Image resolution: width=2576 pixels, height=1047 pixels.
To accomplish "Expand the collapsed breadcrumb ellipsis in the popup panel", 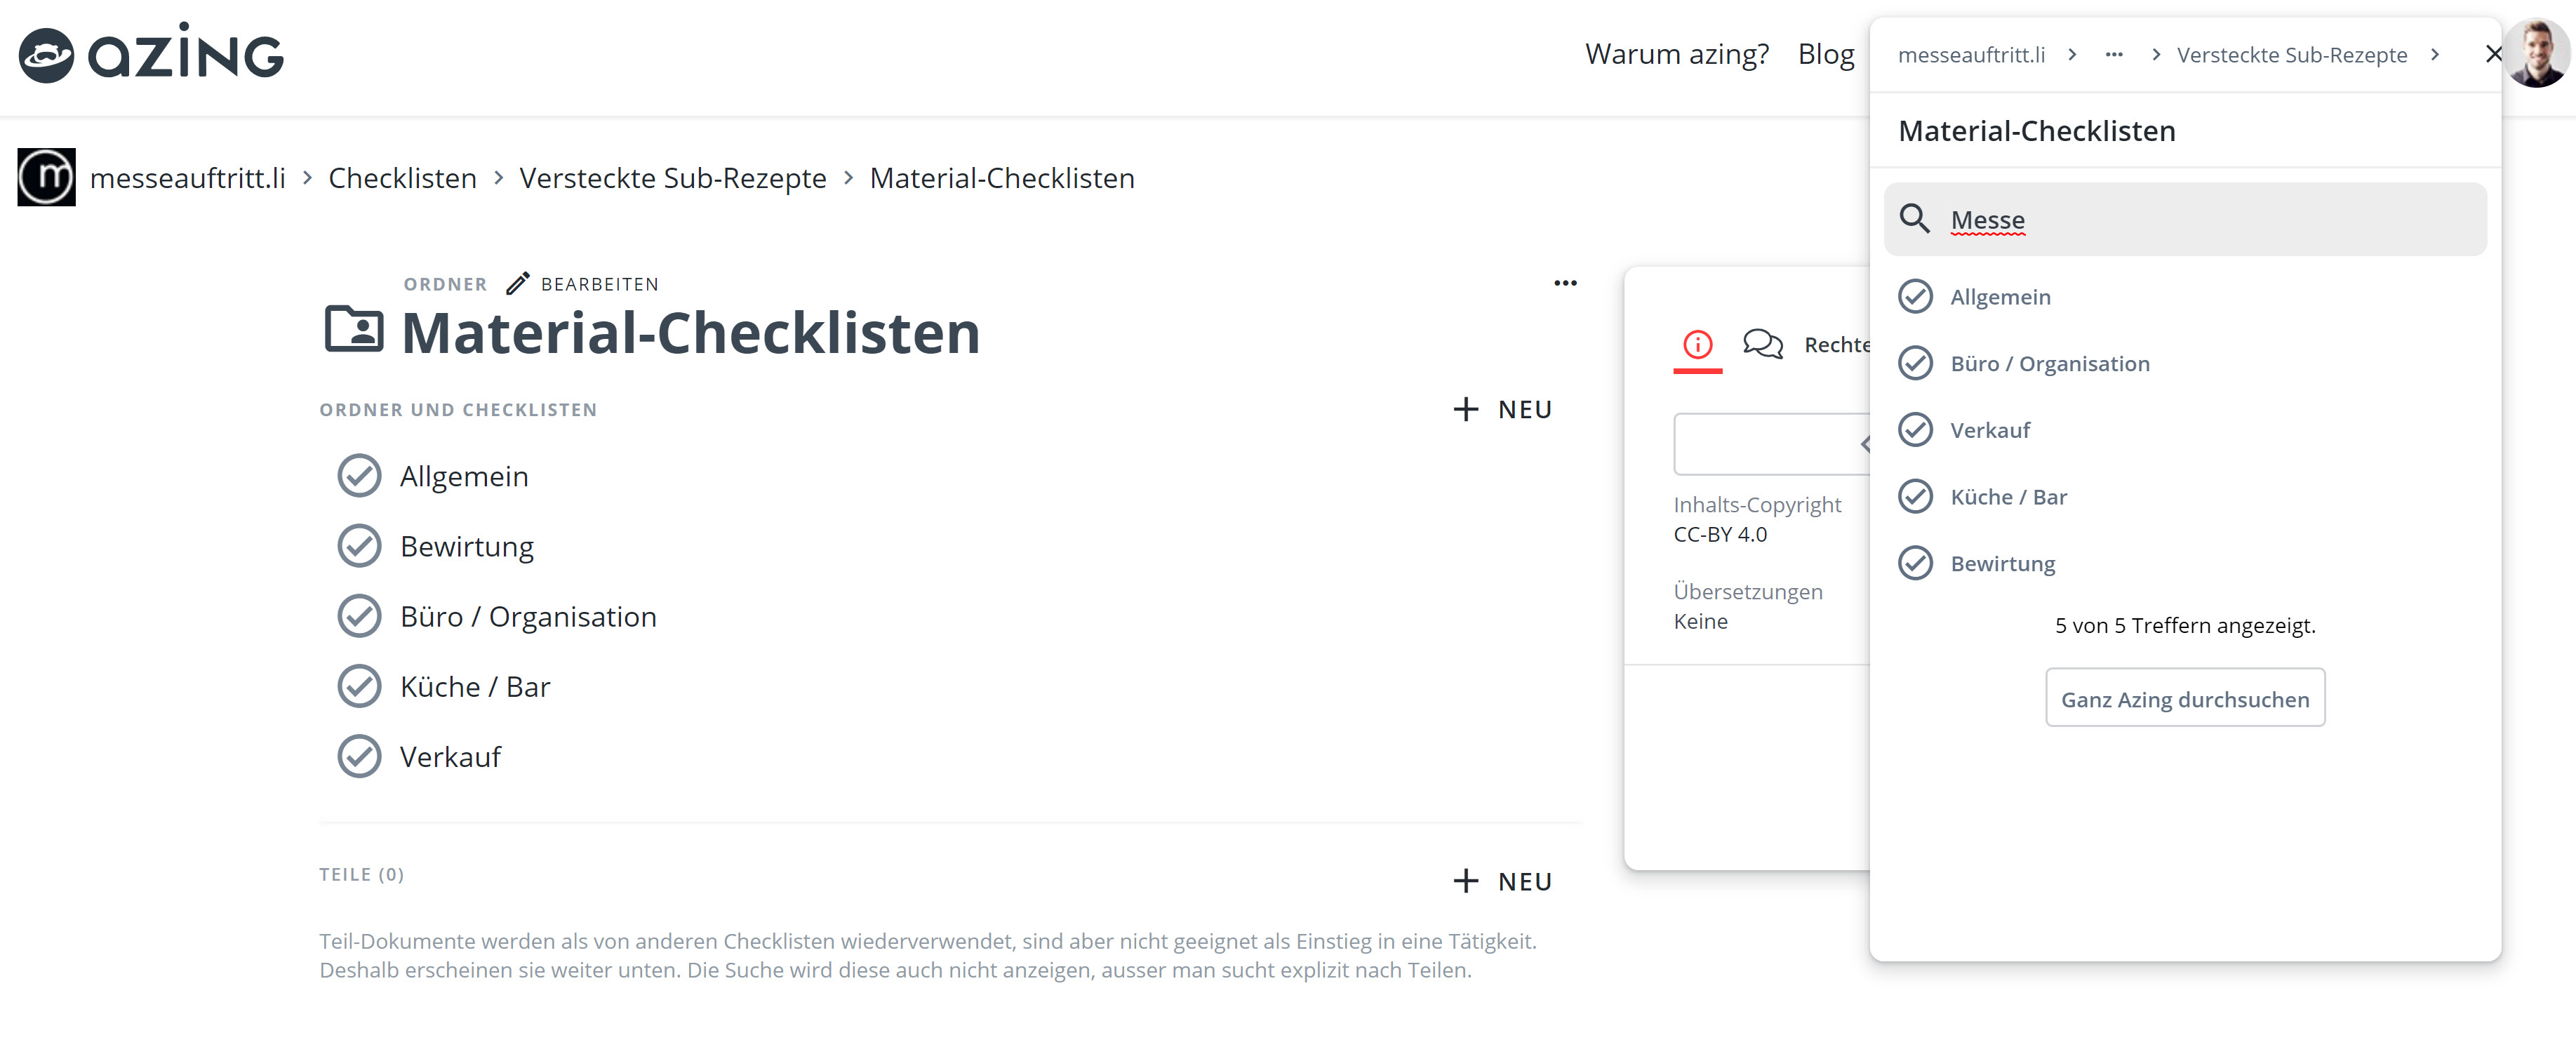I will [2114, 55].
